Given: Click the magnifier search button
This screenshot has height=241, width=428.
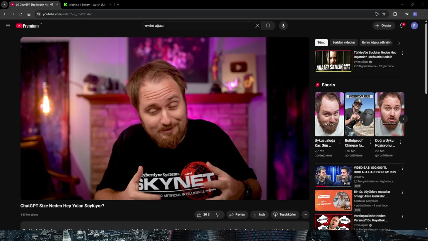Looking at the screenshot, I should 268,25.
